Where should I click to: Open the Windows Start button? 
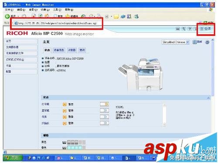[13, 158]
